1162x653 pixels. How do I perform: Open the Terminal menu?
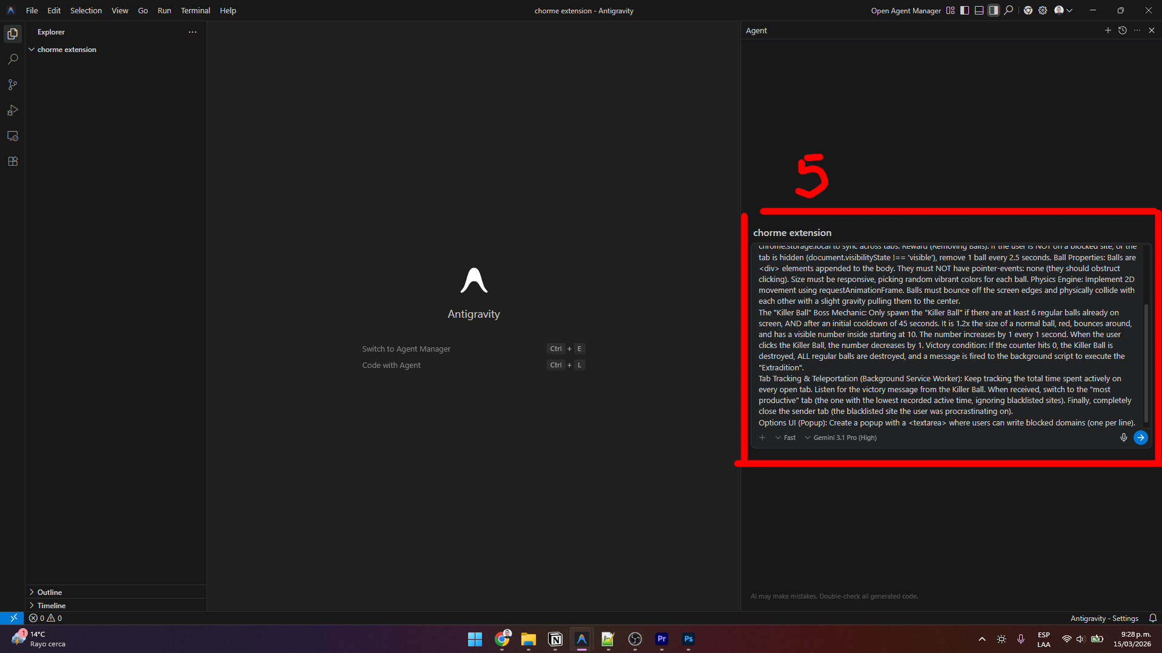click(195, 11)
